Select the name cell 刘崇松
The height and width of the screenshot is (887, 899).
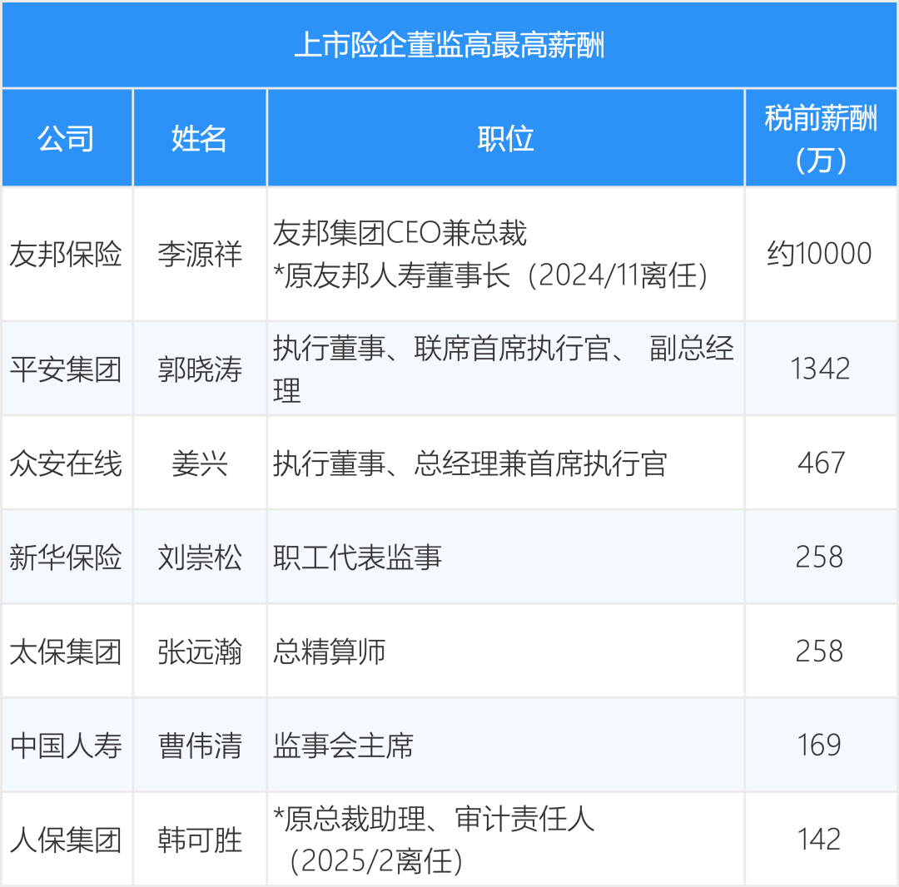click(200, 557)
